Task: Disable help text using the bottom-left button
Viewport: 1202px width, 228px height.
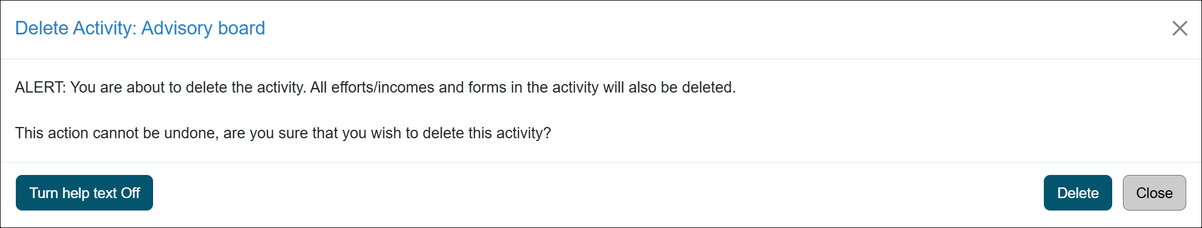Action: [x=84, y=193]
